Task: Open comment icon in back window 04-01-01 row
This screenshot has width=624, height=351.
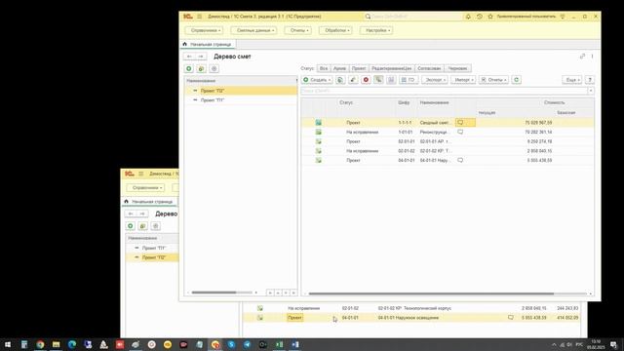Action: pos(511,318)
